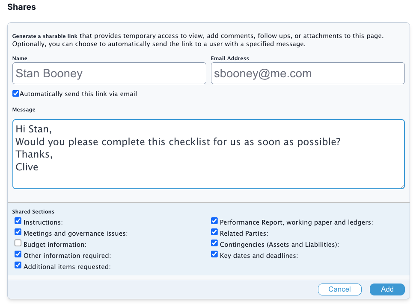The width and height of the screenshot is (416, 304).
Task: Uncheck Automatically send this link via email
Action: click(16, 94)
